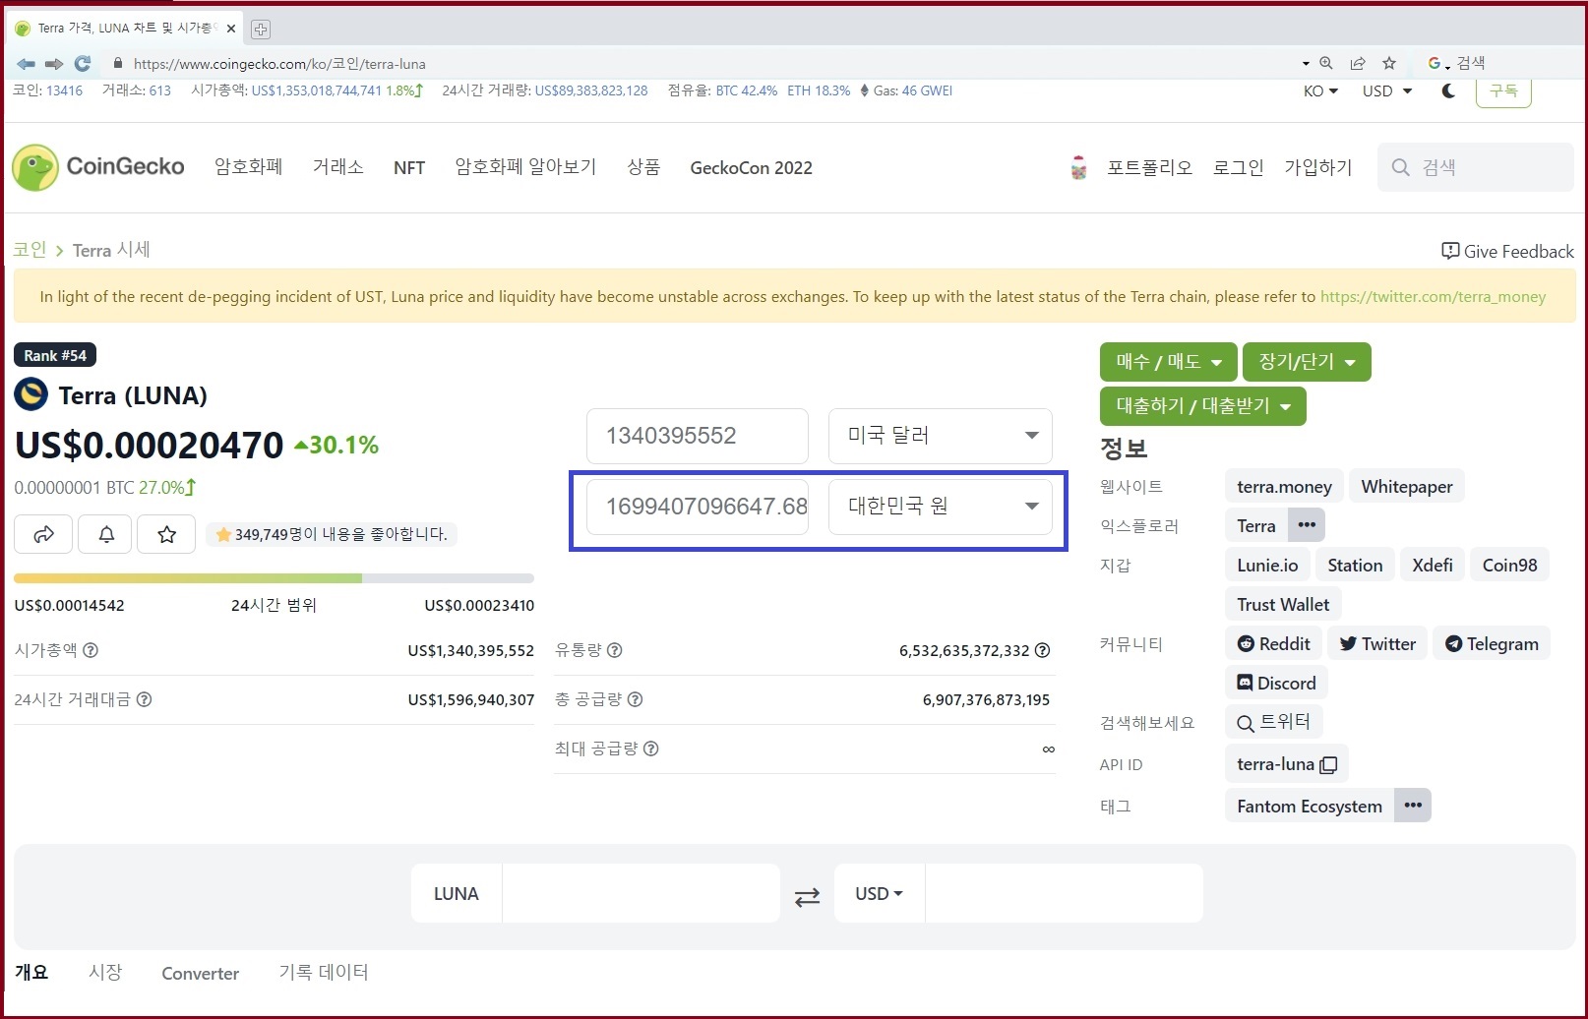Image resolution: width=1588 pixels, height=1019 pixels.
Task: Click the share arrow button under price
Action: click(43, 534)
